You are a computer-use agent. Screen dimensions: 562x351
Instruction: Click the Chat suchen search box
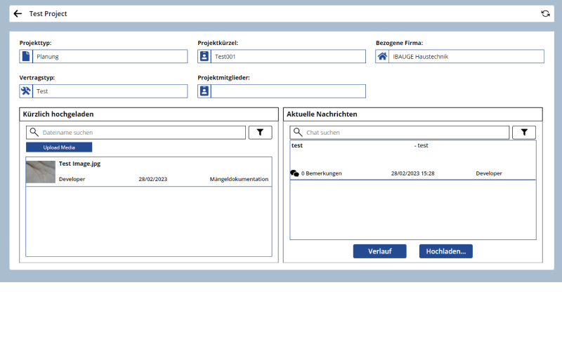(400, 133)
